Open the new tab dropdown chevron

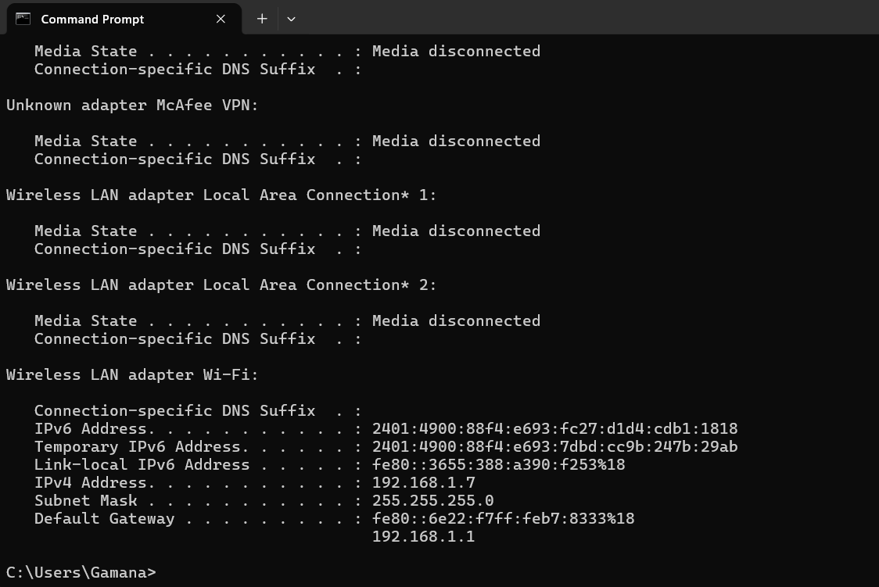tap(291, 19)
